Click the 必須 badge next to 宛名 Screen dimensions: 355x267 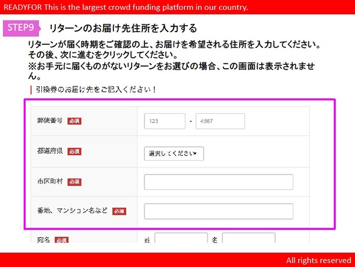pos(62,240)
